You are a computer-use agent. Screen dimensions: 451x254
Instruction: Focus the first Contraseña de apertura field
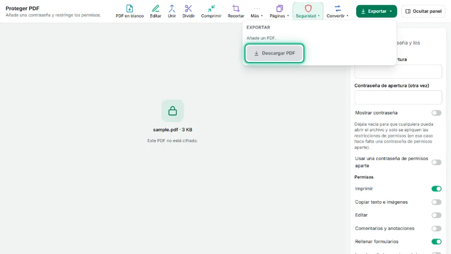coord(398,71)
